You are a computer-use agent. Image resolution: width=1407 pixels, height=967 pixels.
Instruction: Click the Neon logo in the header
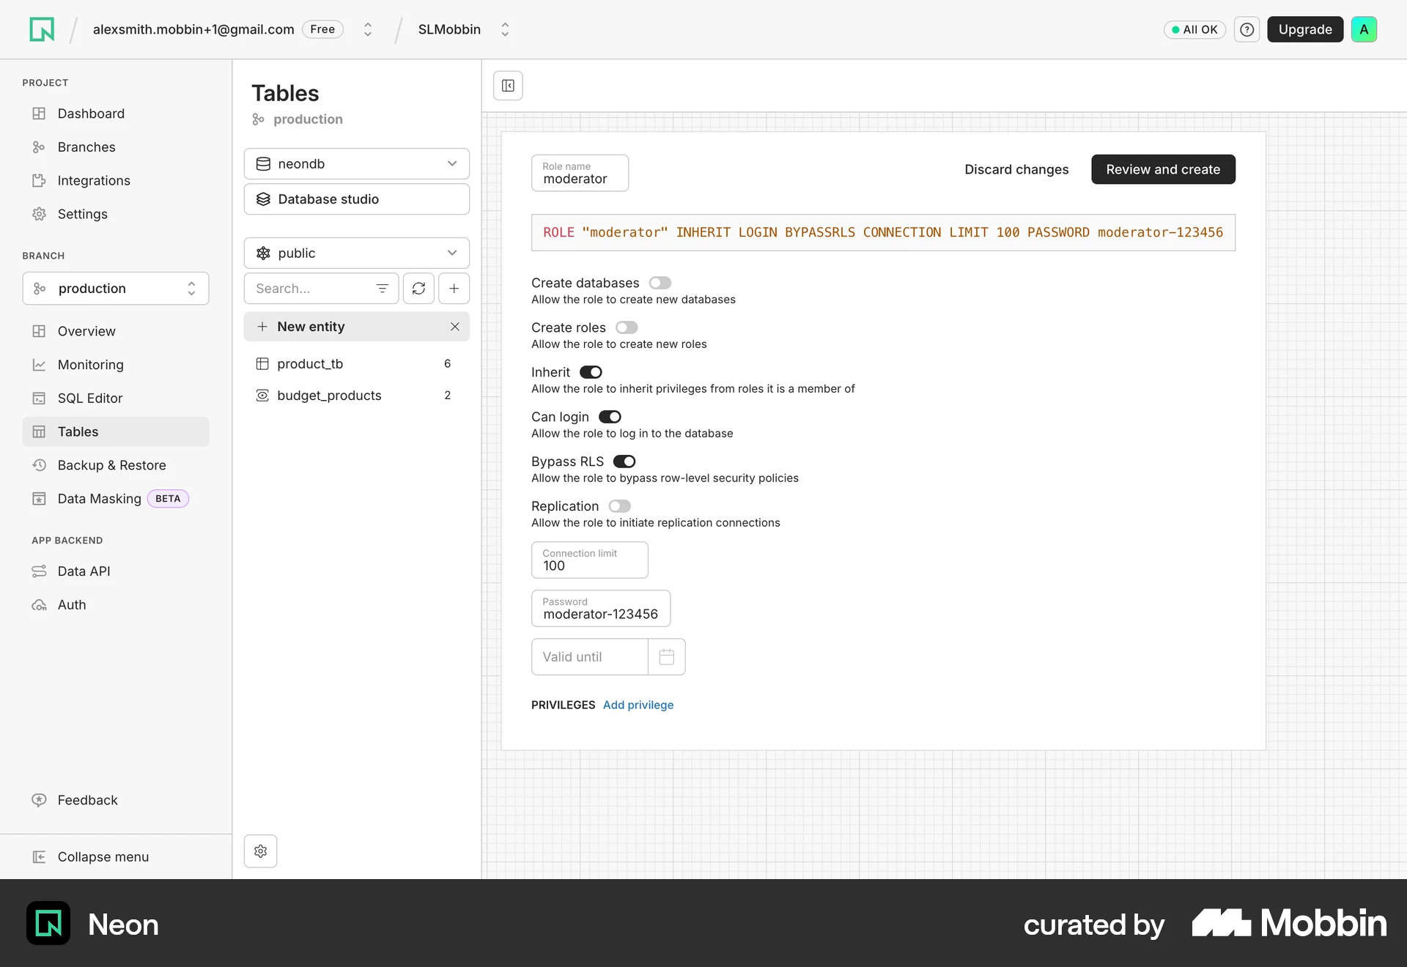pyautogui.click(x=42, y=29)
